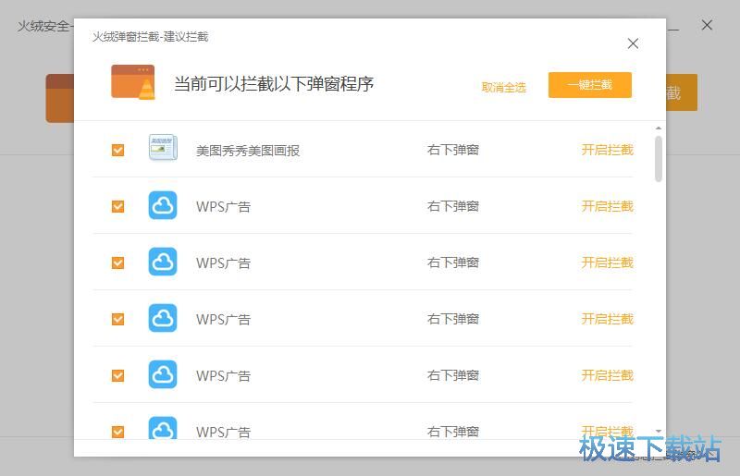
Task: Click 开启拦截 for the third WPS广告
Action: pos(607,319)
